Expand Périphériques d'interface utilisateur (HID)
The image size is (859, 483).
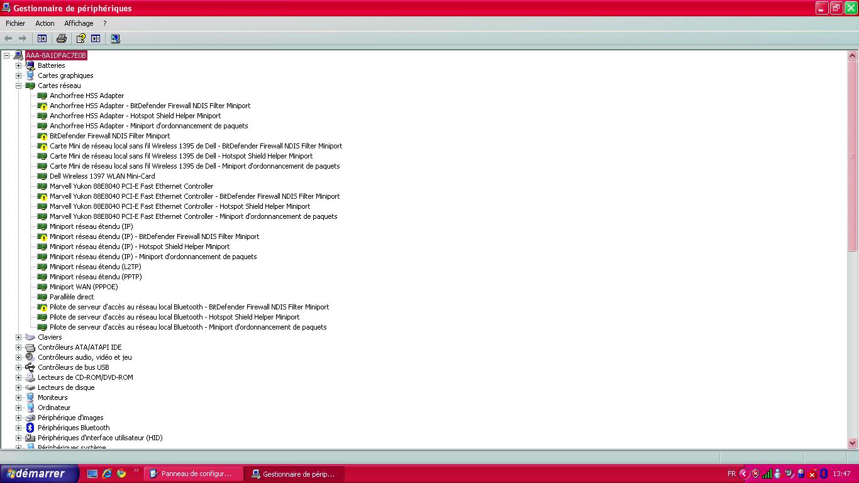point(18,438)
